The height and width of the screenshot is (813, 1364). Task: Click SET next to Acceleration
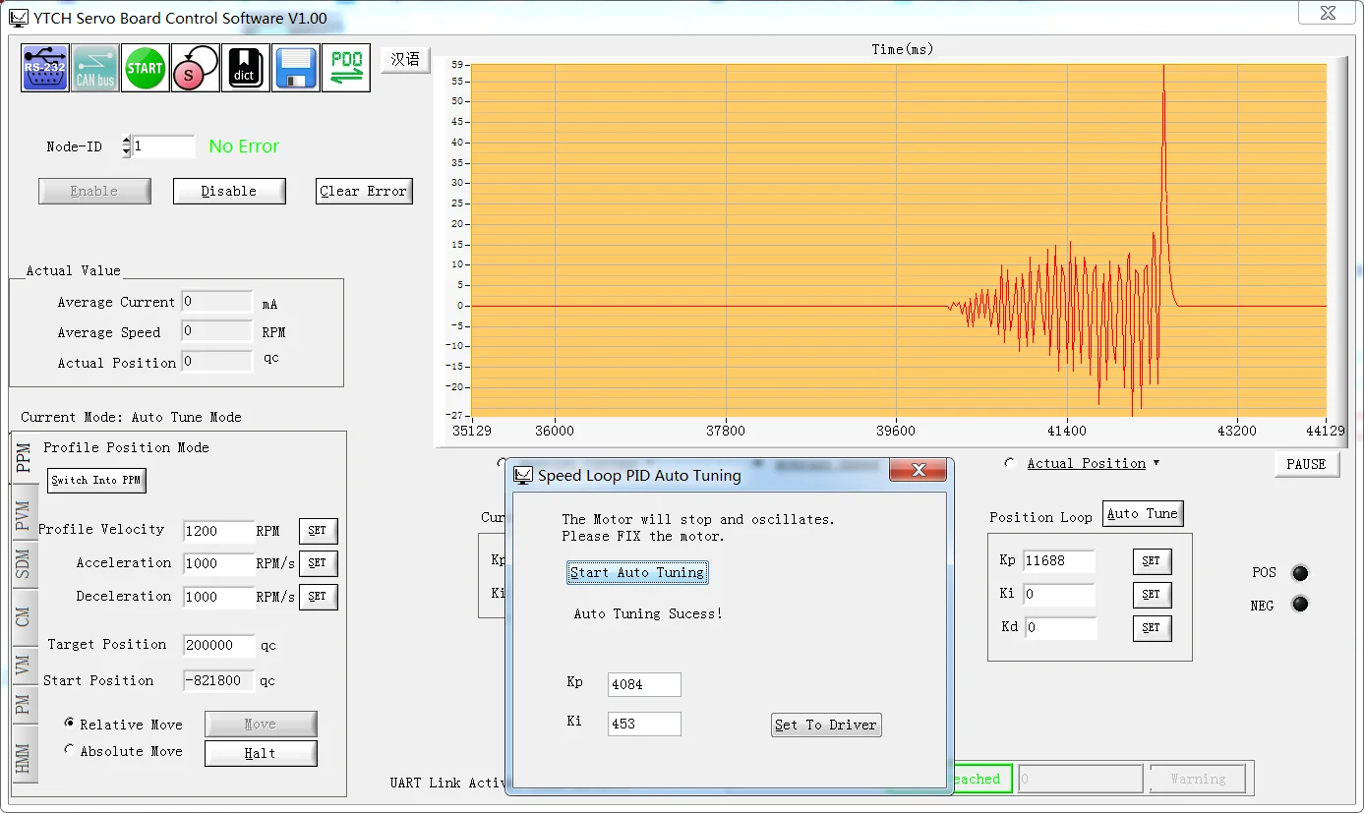pyautogui.click(x=318, y=563)
